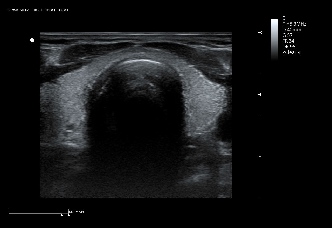The image size is (332, 228).
Task: Click the left triangle marker under cine bar
Action: click(62, 215)
